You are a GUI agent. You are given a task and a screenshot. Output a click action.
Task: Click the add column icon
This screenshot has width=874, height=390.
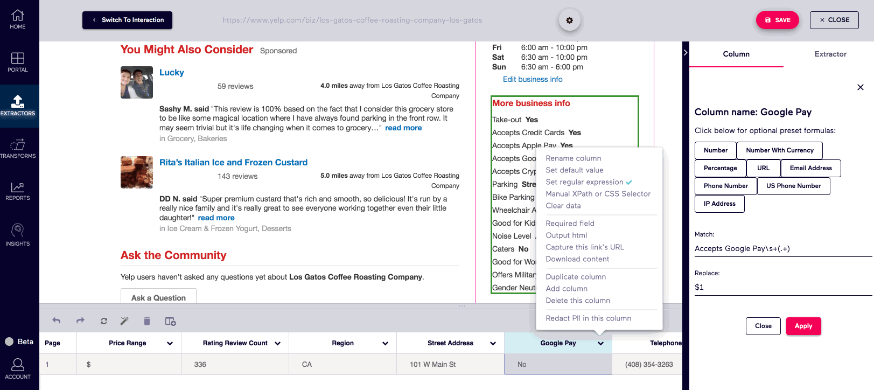(x=170, y=322)
